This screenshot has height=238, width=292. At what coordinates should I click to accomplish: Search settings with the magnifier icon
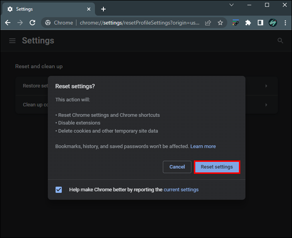(281, 41)
